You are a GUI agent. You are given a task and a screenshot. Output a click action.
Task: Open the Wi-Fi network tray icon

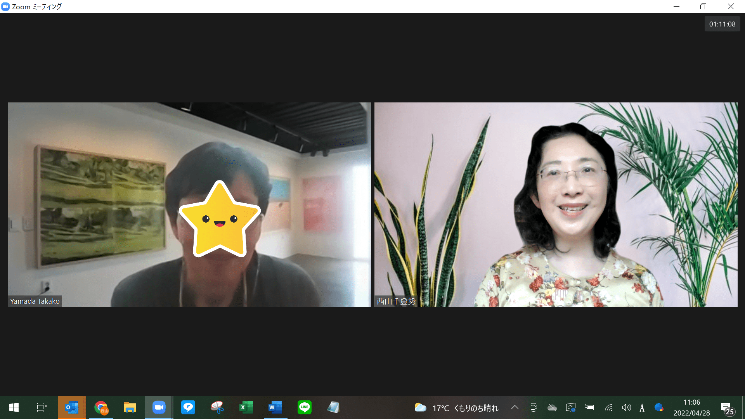(608, 408)
